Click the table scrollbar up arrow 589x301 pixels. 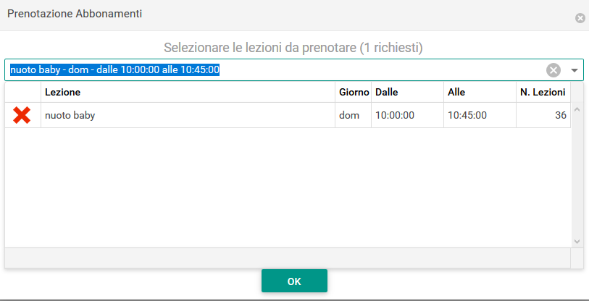(577, 109)
